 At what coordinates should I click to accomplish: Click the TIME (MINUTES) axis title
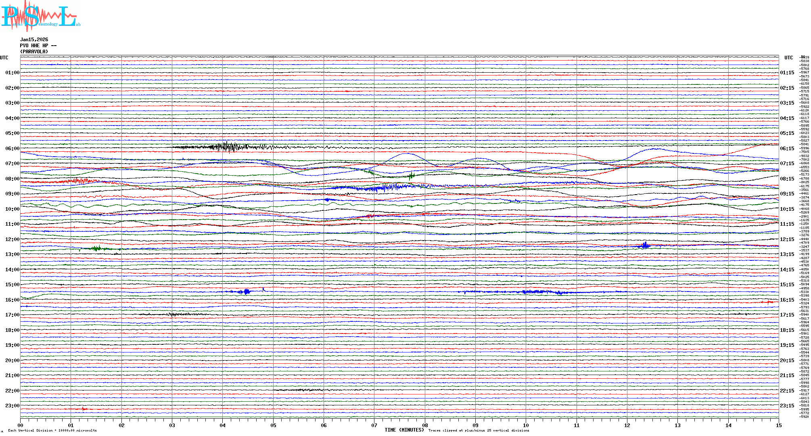click(404, 430)
